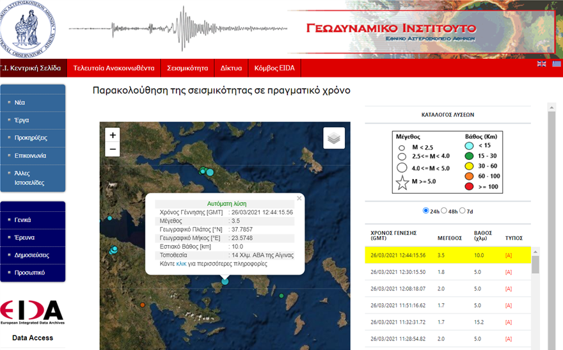Open the map layers control
This screenshot has height=350, width=563.
coord(334,138)
